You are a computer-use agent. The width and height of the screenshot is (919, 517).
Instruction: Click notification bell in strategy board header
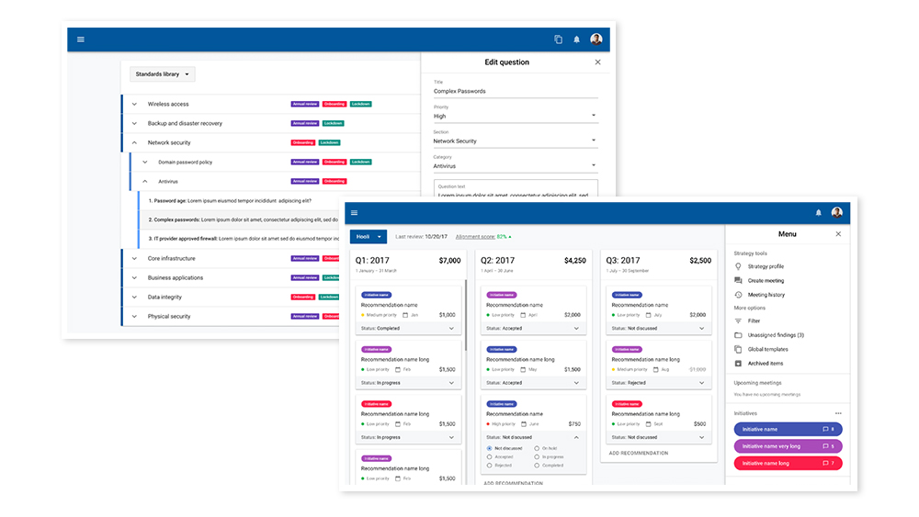click(818, 213)
